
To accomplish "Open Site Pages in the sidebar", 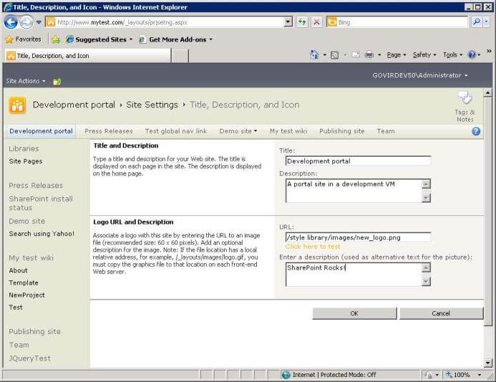I will (25, 161).
